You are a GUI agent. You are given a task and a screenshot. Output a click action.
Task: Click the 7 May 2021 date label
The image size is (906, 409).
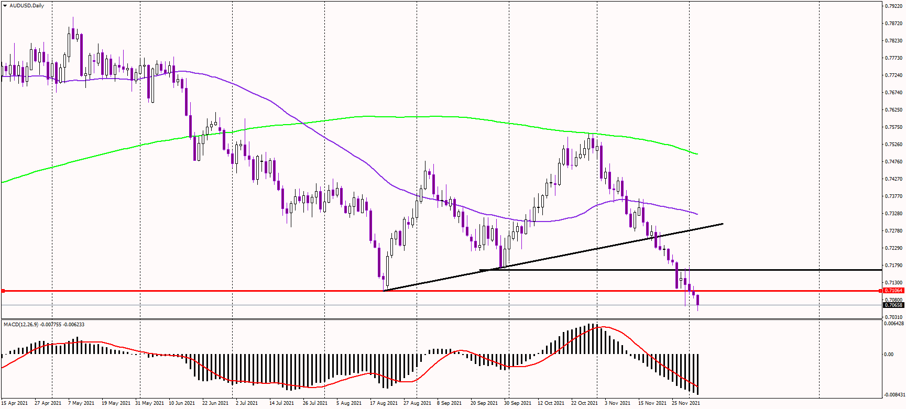(x=81, y=403)
